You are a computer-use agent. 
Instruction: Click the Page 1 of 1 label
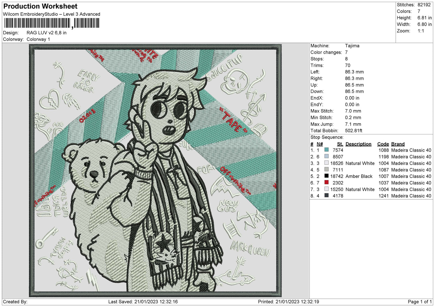[420, 302]
